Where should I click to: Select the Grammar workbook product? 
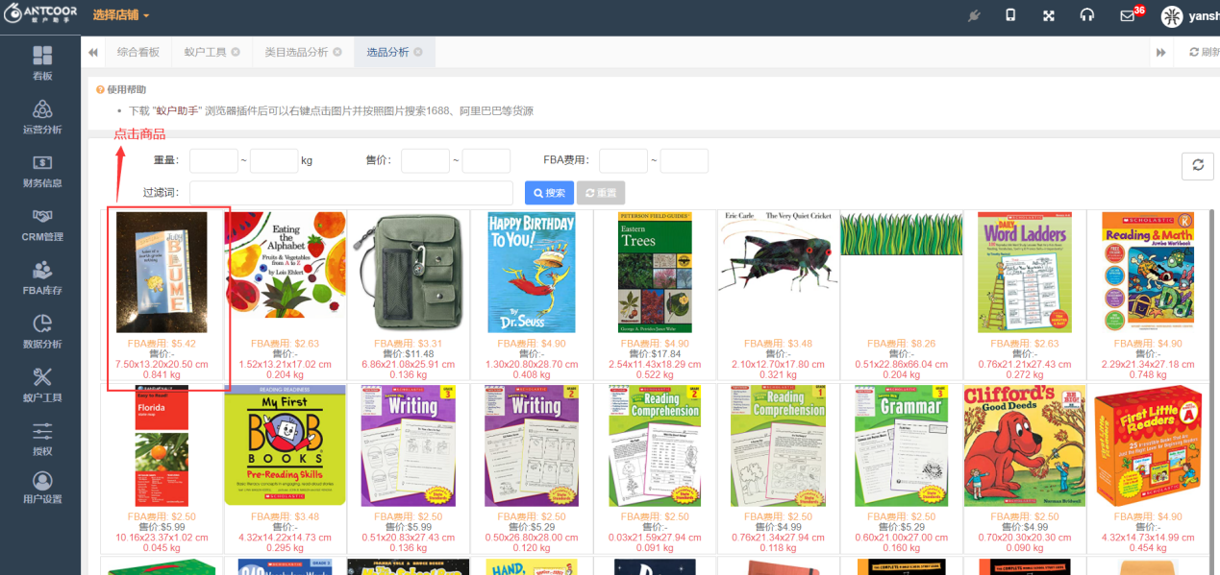point(901,446)
